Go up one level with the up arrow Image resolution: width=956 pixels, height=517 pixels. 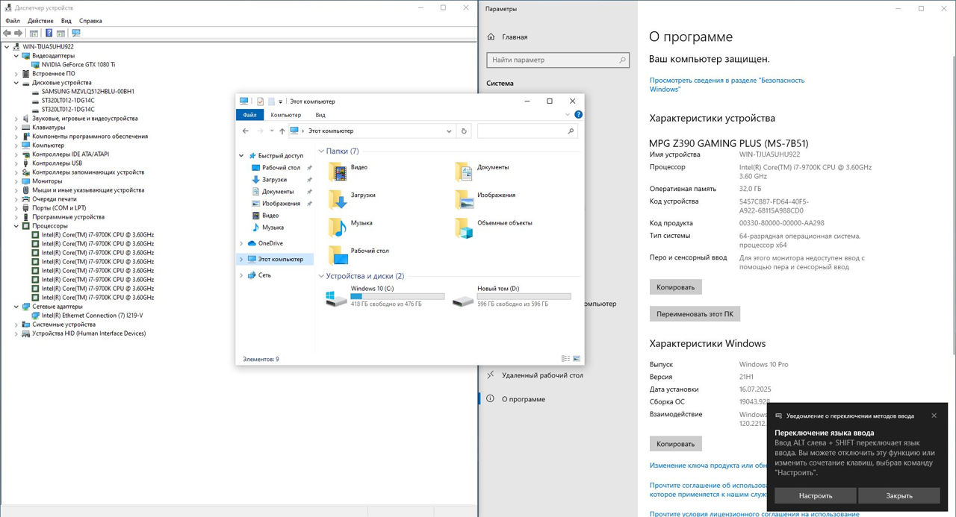(282, 131)
